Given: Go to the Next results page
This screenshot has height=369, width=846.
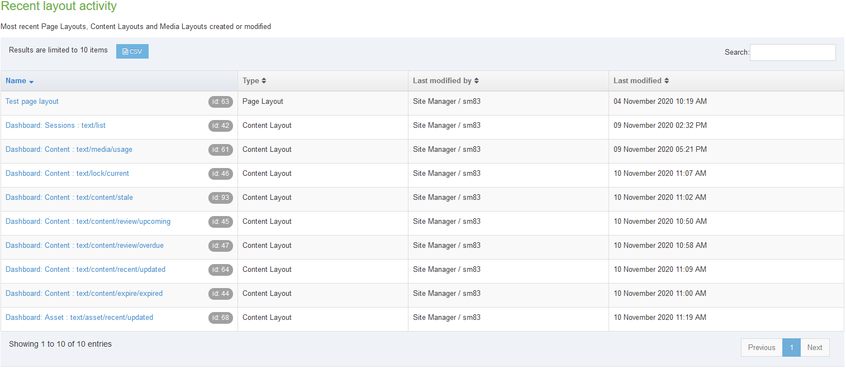Looking at the screenshot, I should point(815,347).
